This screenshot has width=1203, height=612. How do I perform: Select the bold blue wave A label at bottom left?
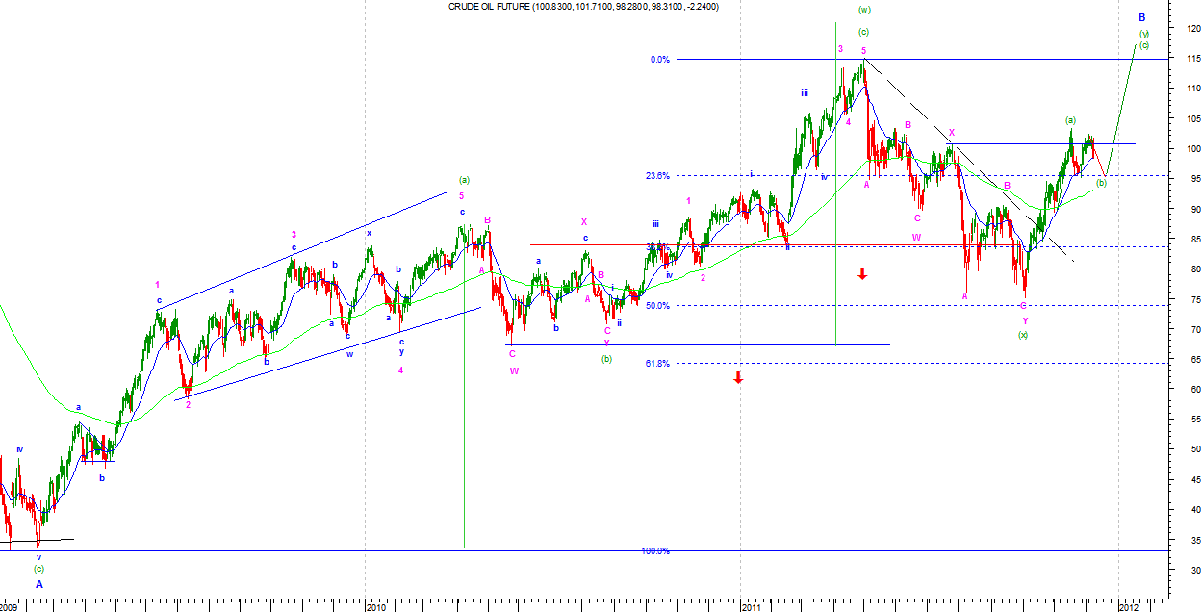tap(39, 583)
